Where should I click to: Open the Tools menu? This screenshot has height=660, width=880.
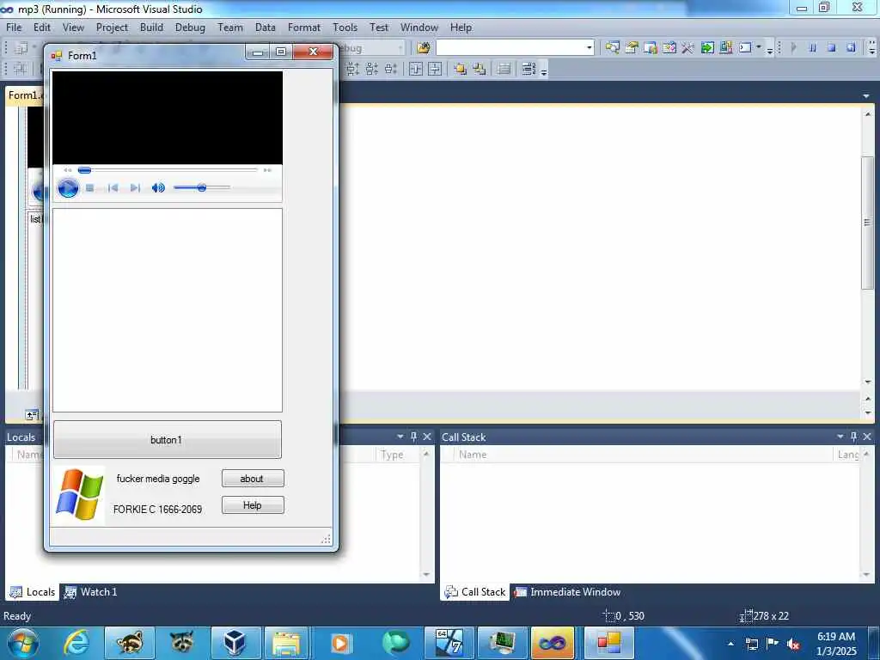pyautogui.click(x=345, y=27)
